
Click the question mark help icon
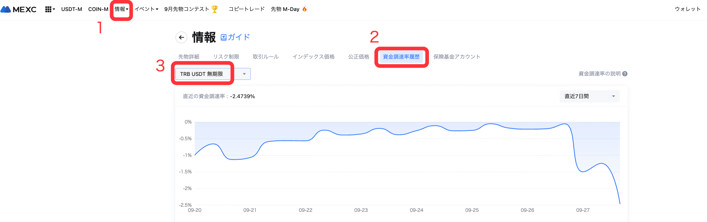[x=625, y=74]
